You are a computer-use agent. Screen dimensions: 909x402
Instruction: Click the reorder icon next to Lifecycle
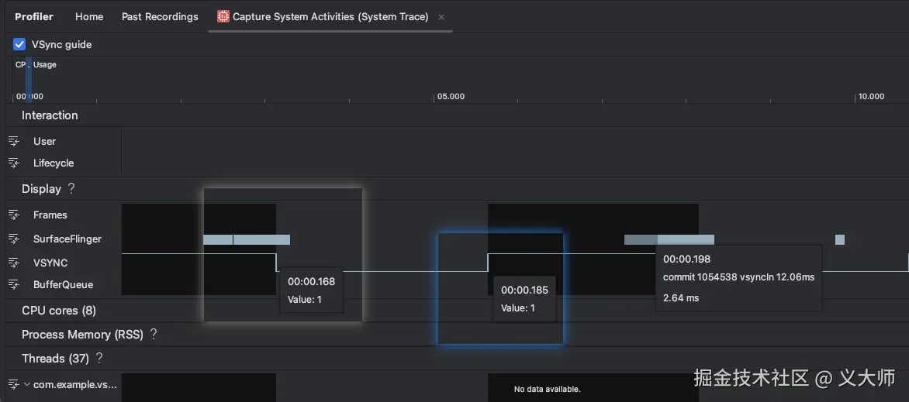(14, 163)
